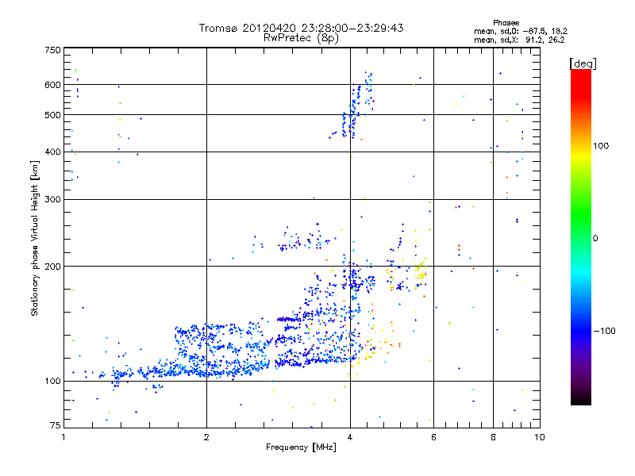Click the colorbar tick label '-100'

pos(604,331)
